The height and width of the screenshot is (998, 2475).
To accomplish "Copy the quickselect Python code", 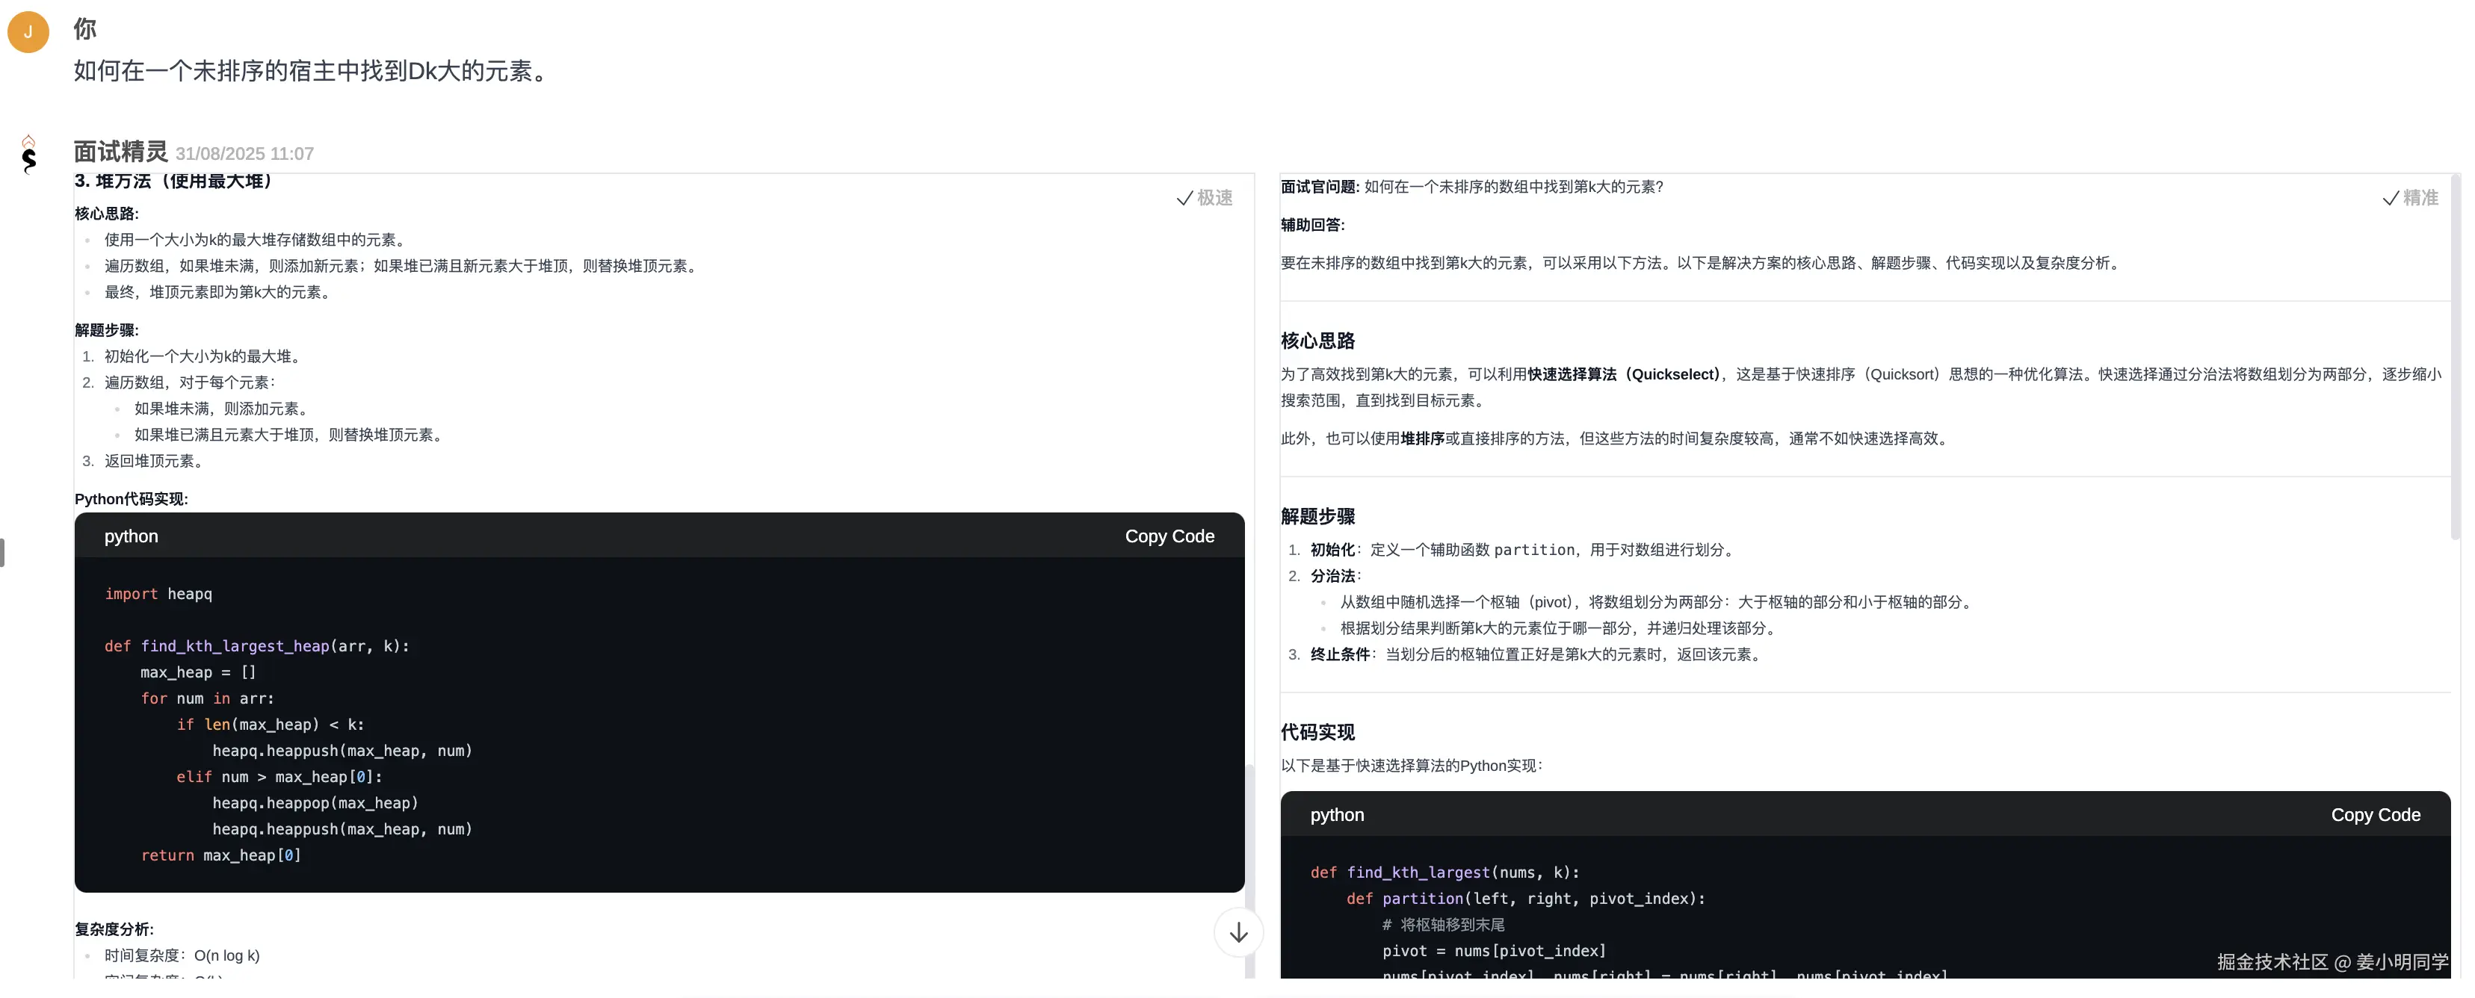I will pos(2375,814).
